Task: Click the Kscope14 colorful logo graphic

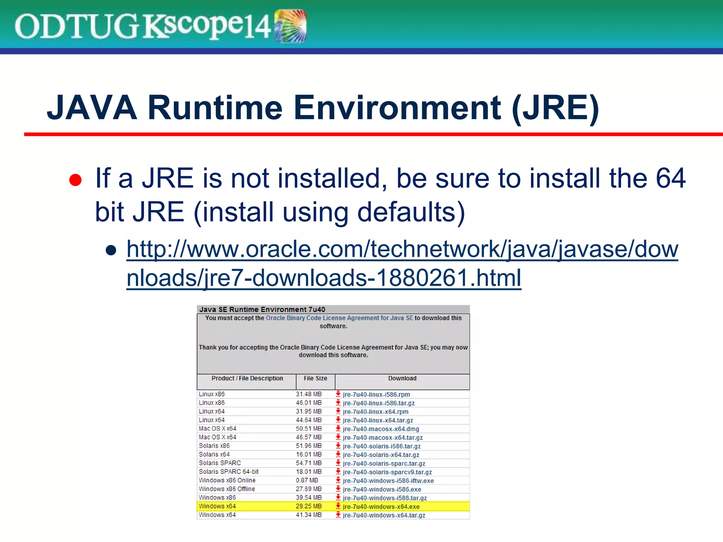Action: pos(291,26)
